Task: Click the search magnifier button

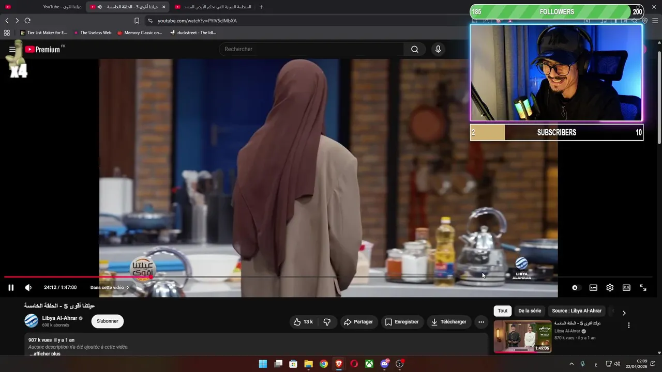Action: [415, 49]
